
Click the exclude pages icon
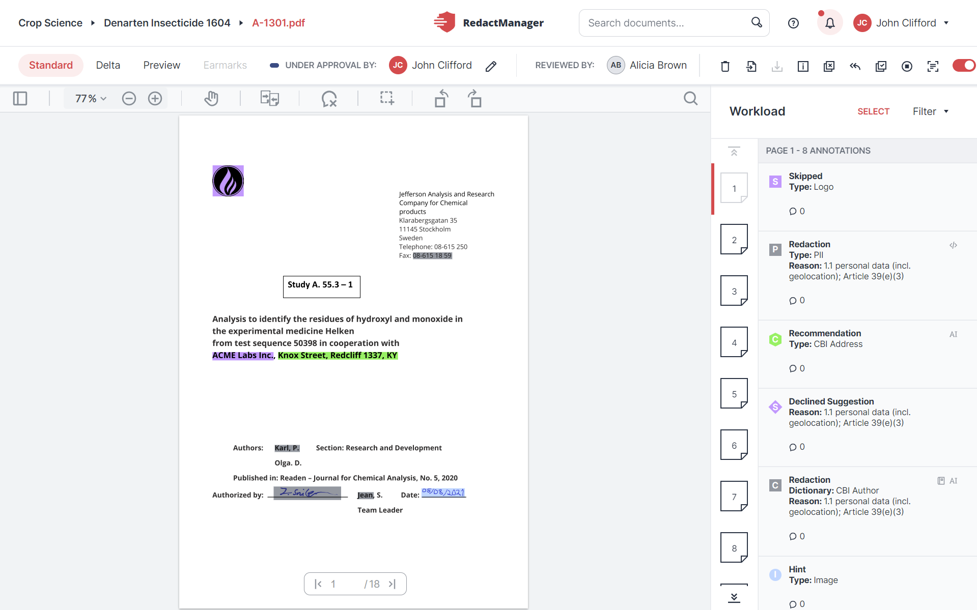pyautogui.click(x=829, y=66)
